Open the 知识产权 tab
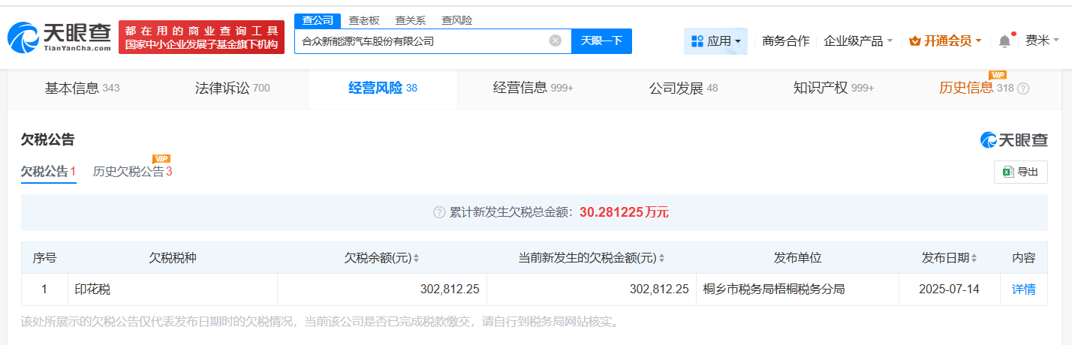The width and height of the screenshot is (1072, 345). point(833,88)
